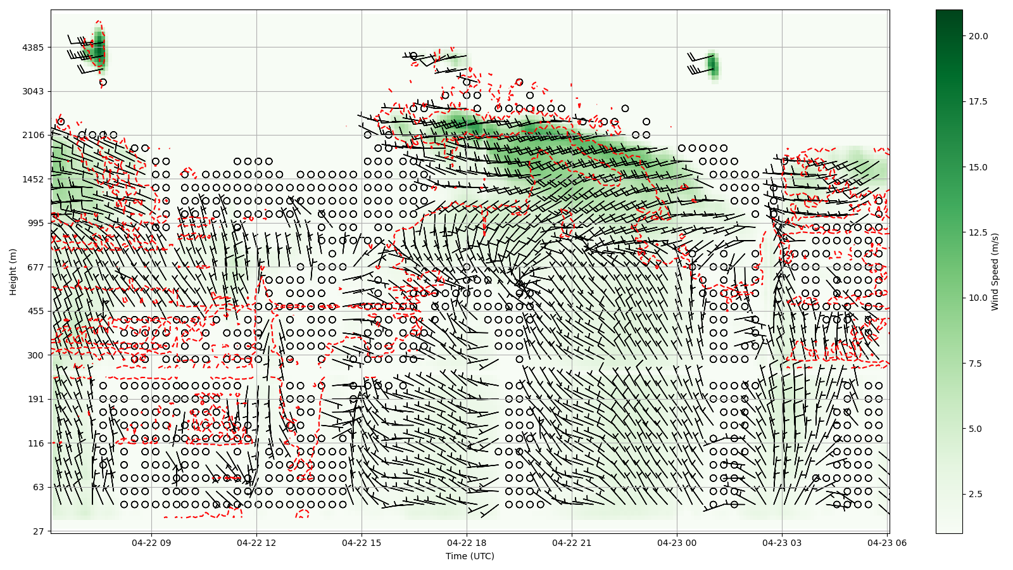Screen dimensions: 1013x570
Task: Select the 04-22 21 x-axis tick
Action: [x=572, y=542]
